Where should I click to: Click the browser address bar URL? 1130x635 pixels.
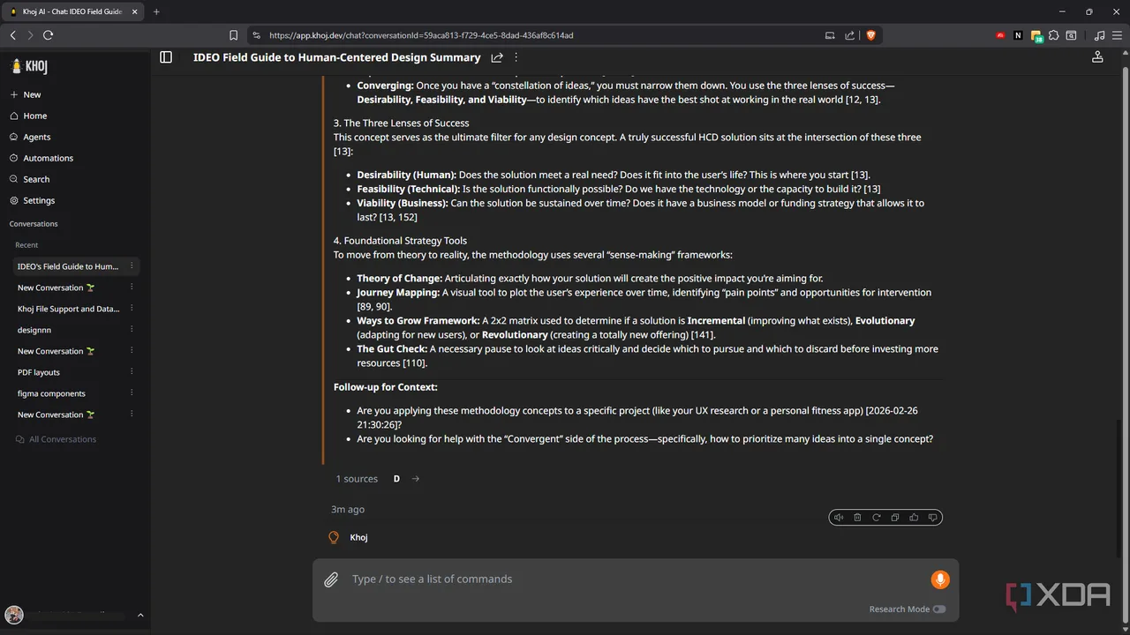coord(421,35)
